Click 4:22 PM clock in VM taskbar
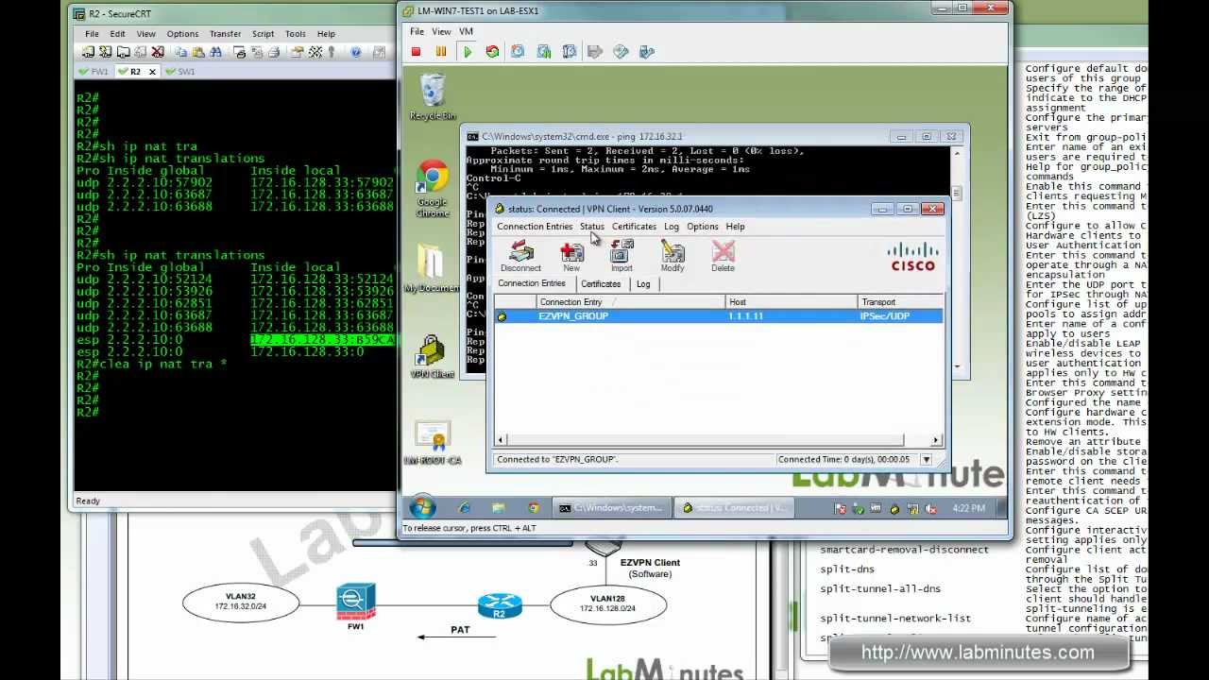The height and width of the screenshot is (680, 1209). click(968, 508)
